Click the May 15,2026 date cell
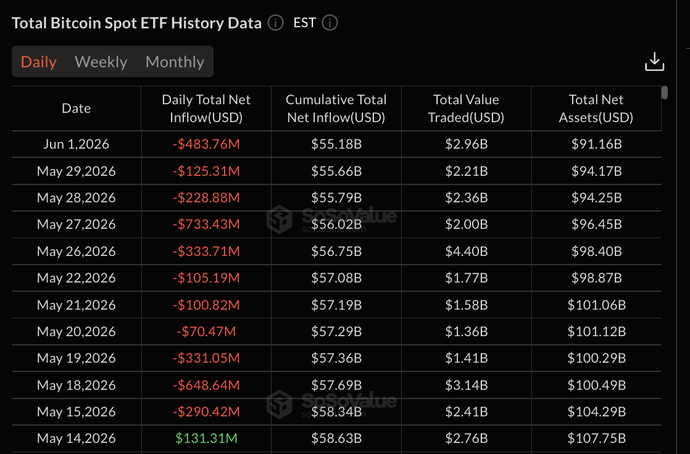The height and width of the screenshot is (454, 690). pyautogui.click(x=76, y=412)
